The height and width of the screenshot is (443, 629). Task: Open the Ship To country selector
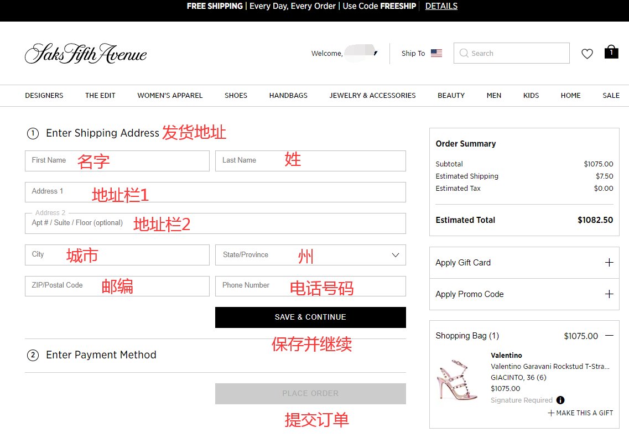(422, 53)
